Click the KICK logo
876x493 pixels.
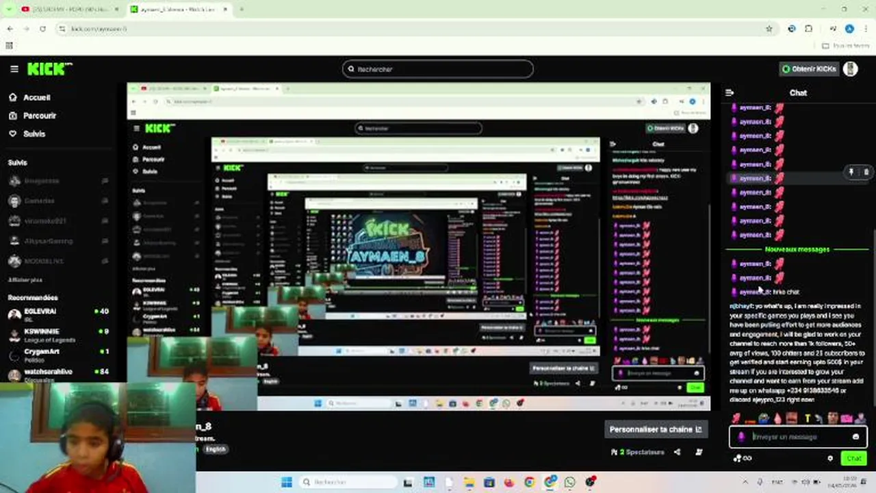coord(49,69)
